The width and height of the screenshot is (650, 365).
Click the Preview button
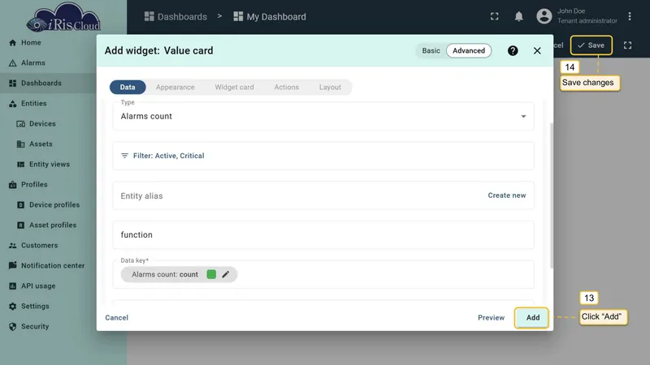coord(492,318)
